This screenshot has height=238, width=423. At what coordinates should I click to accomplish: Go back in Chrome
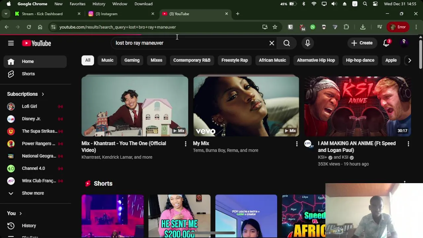tap(7, 27)
